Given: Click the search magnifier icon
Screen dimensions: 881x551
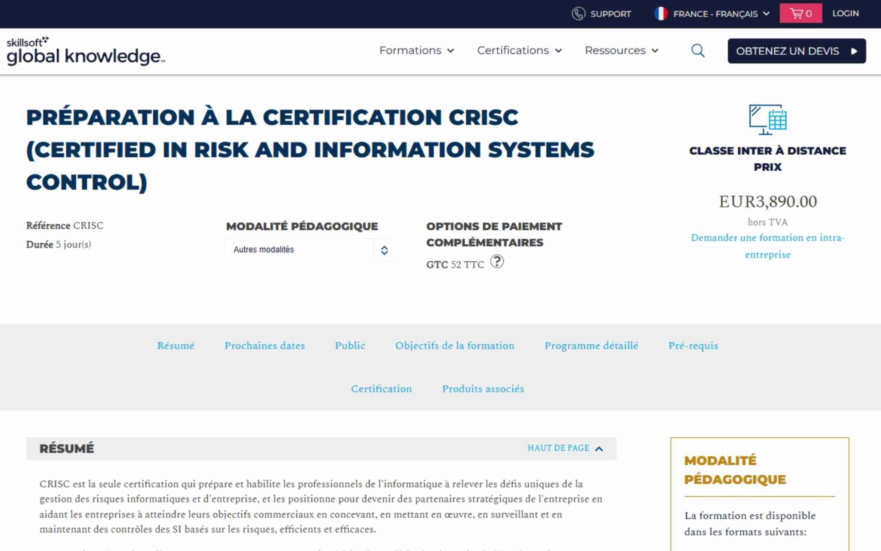Looking at the screenshot, I should [698, 51].
